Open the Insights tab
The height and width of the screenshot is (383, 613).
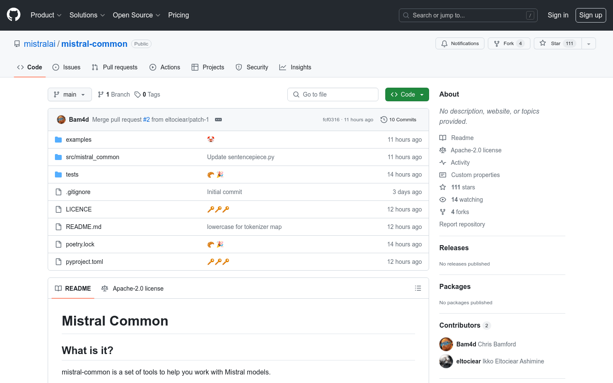(x=295, y=67)
